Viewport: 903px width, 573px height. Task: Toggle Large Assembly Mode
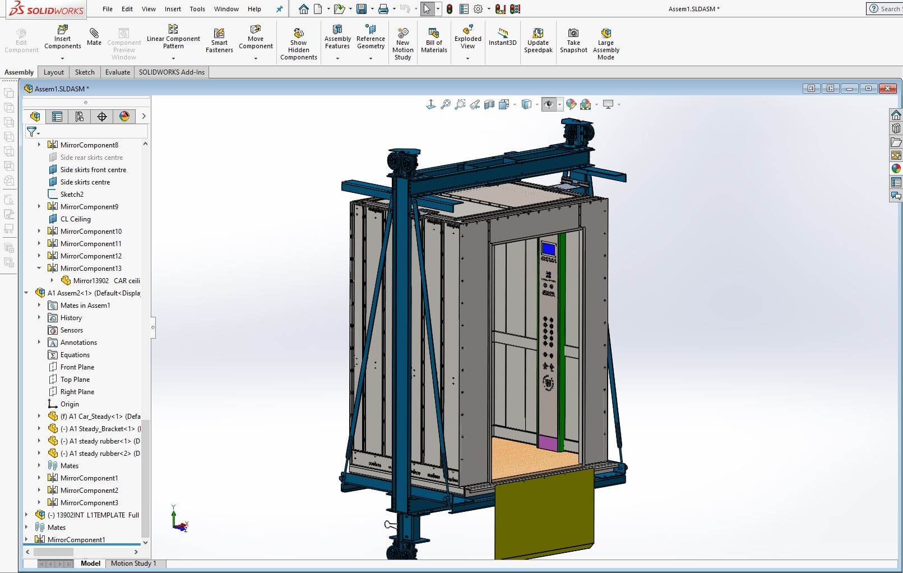605,43
